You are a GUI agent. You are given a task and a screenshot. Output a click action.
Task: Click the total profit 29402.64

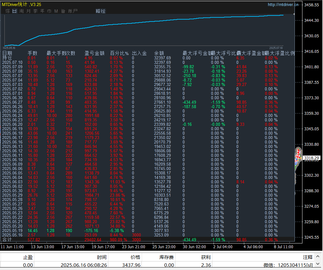click(93, 240)
